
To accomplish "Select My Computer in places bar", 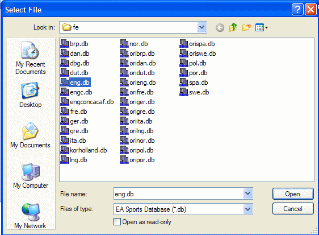I will pos(31,176).
